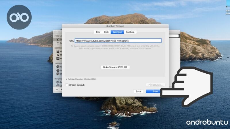Expand Pelokasi Sumber Media (MRL) section

(x=66, y=79)
